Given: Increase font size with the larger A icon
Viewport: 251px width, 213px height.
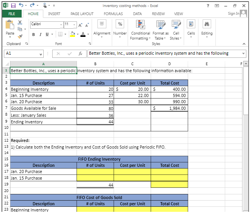Looking at the screenshot, I should pyautogui.click(x=80, y=25).
